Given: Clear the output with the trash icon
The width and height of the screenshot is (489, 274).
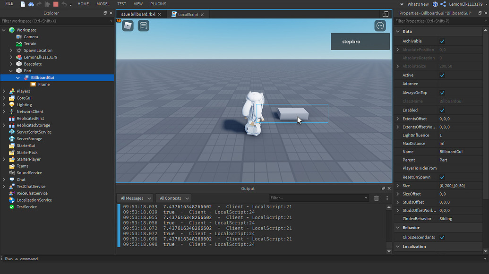Looking at the screenshot, I should coord(377,198).
